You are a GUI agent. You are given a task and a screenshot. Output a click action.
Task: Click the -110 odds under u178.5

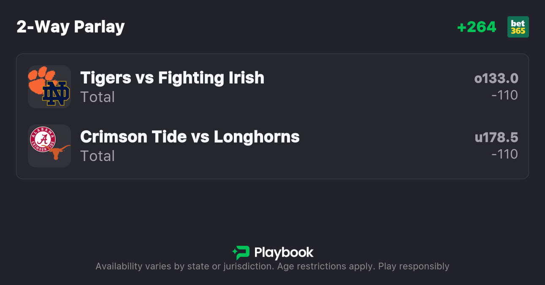click(x=504, y=154)
